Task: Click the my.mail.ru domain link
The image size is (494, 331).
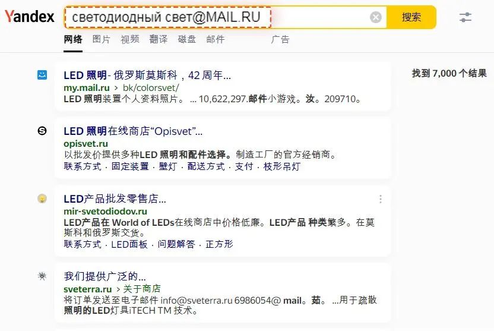Action: 87,87
